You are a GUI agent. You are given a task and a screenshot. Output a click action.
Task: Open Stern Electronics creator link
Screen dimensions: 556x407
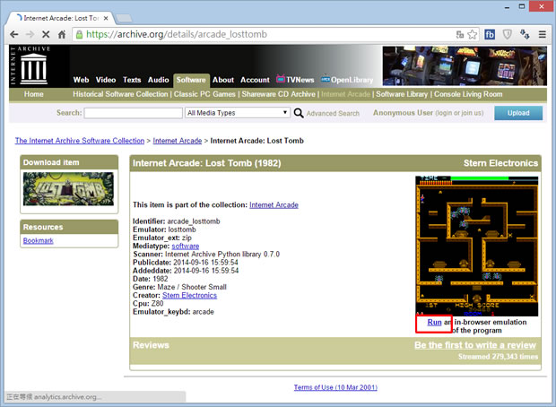click(189, 295)
